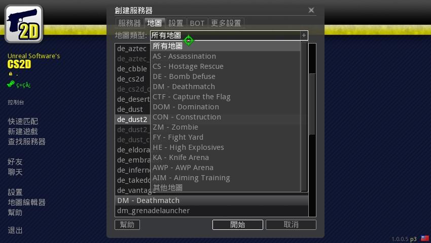Select map de_cs2d
This screenshot has width=431, height=243.
point(132,79)
